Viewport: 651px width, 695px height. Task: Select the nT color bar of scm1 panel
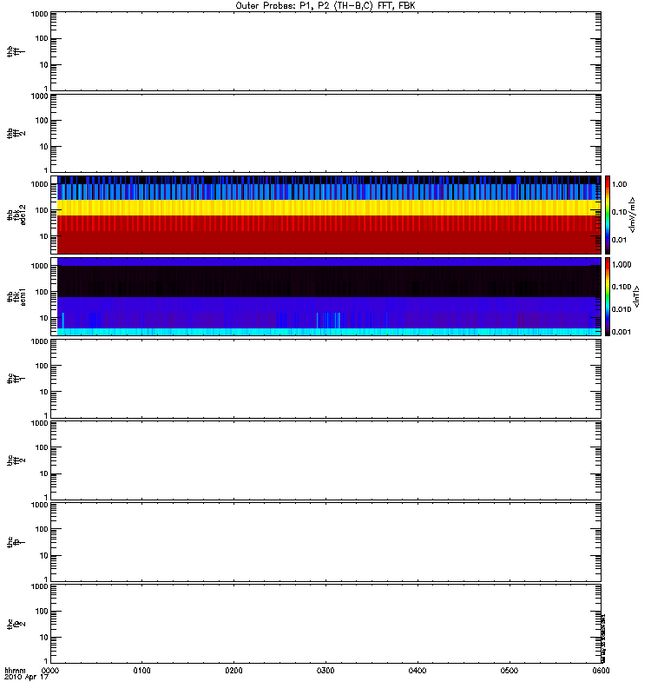[x=608, y=297]
